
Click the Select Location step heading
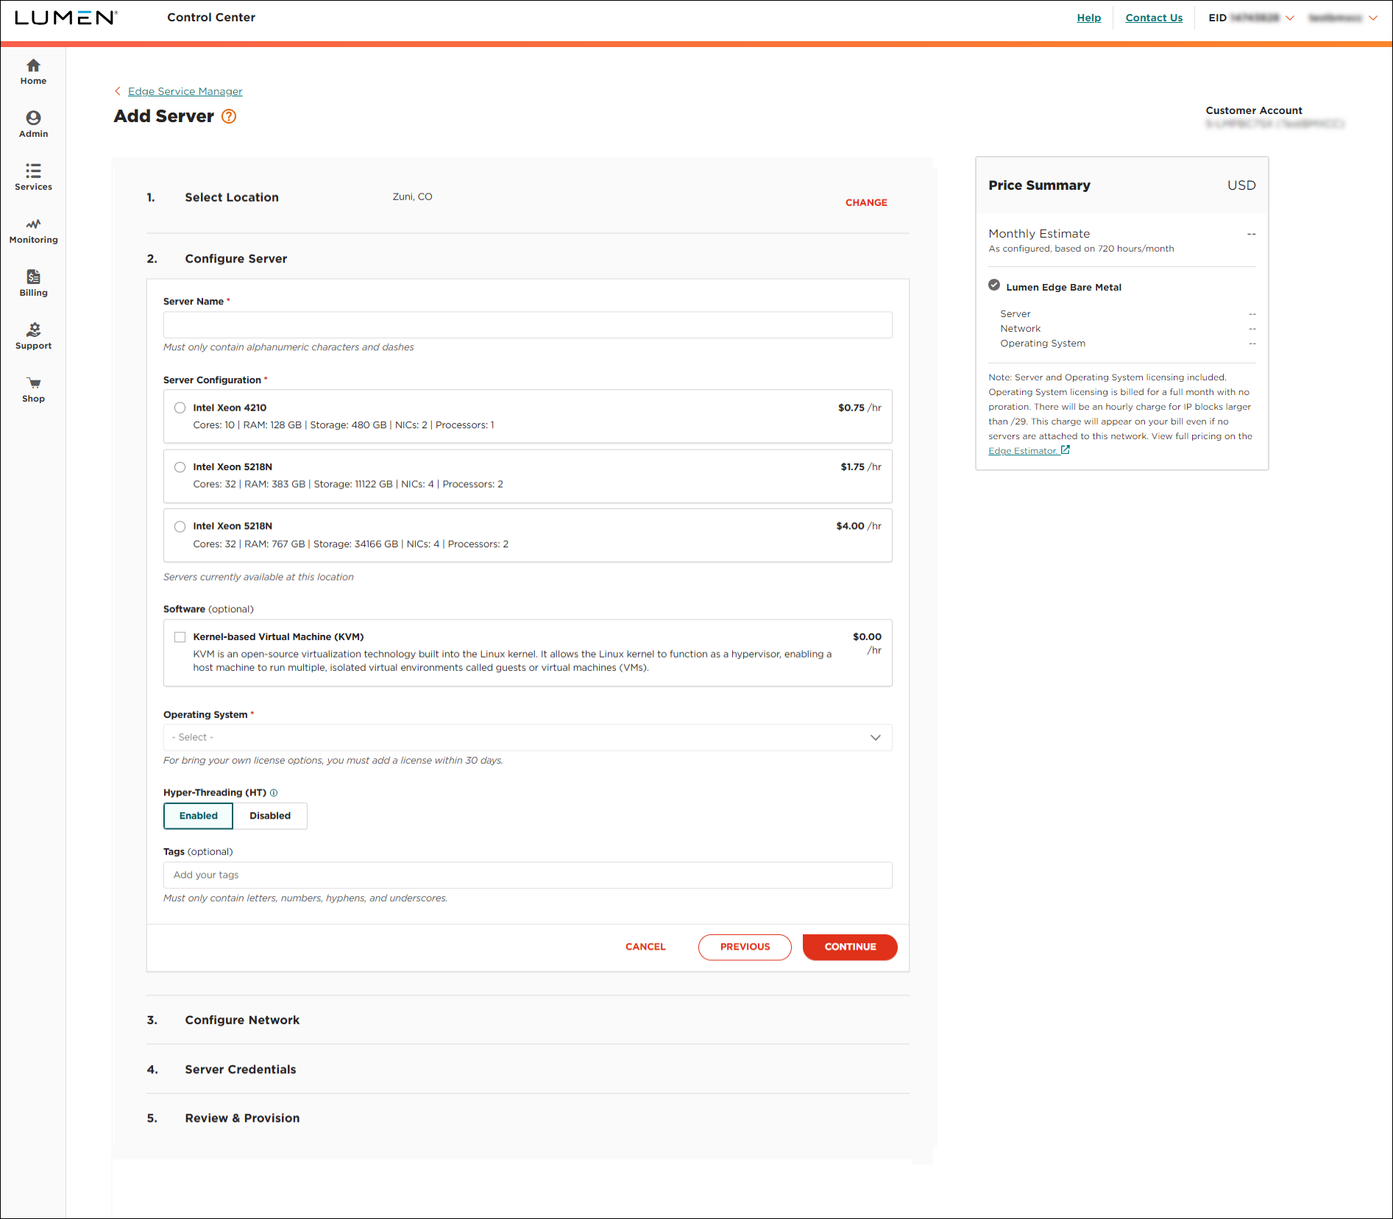pyautogui.click(x=232, y=197)
